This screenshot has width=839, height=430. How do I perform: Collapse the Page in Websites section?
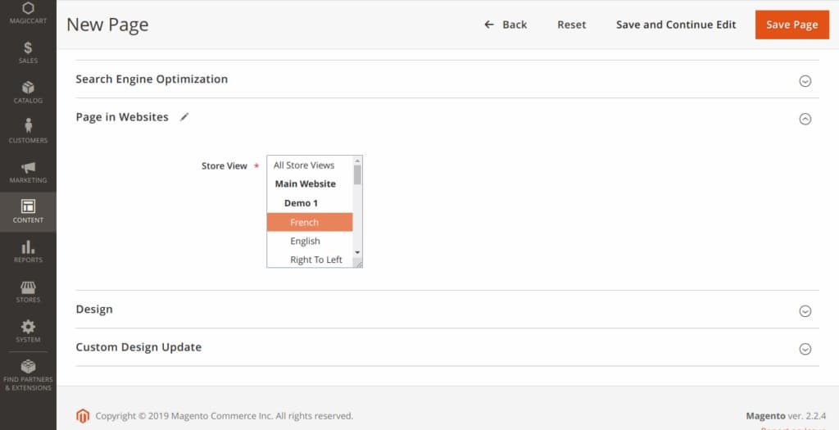805,119
